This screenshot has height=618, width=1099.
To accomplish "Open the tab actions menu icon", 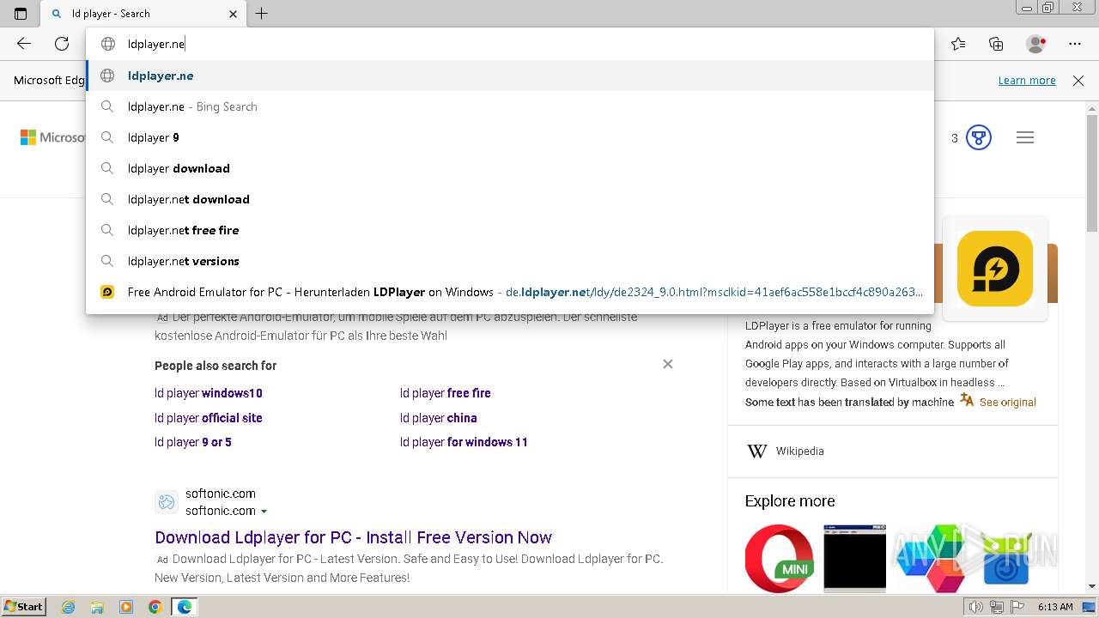I will (x=21, y=14).
